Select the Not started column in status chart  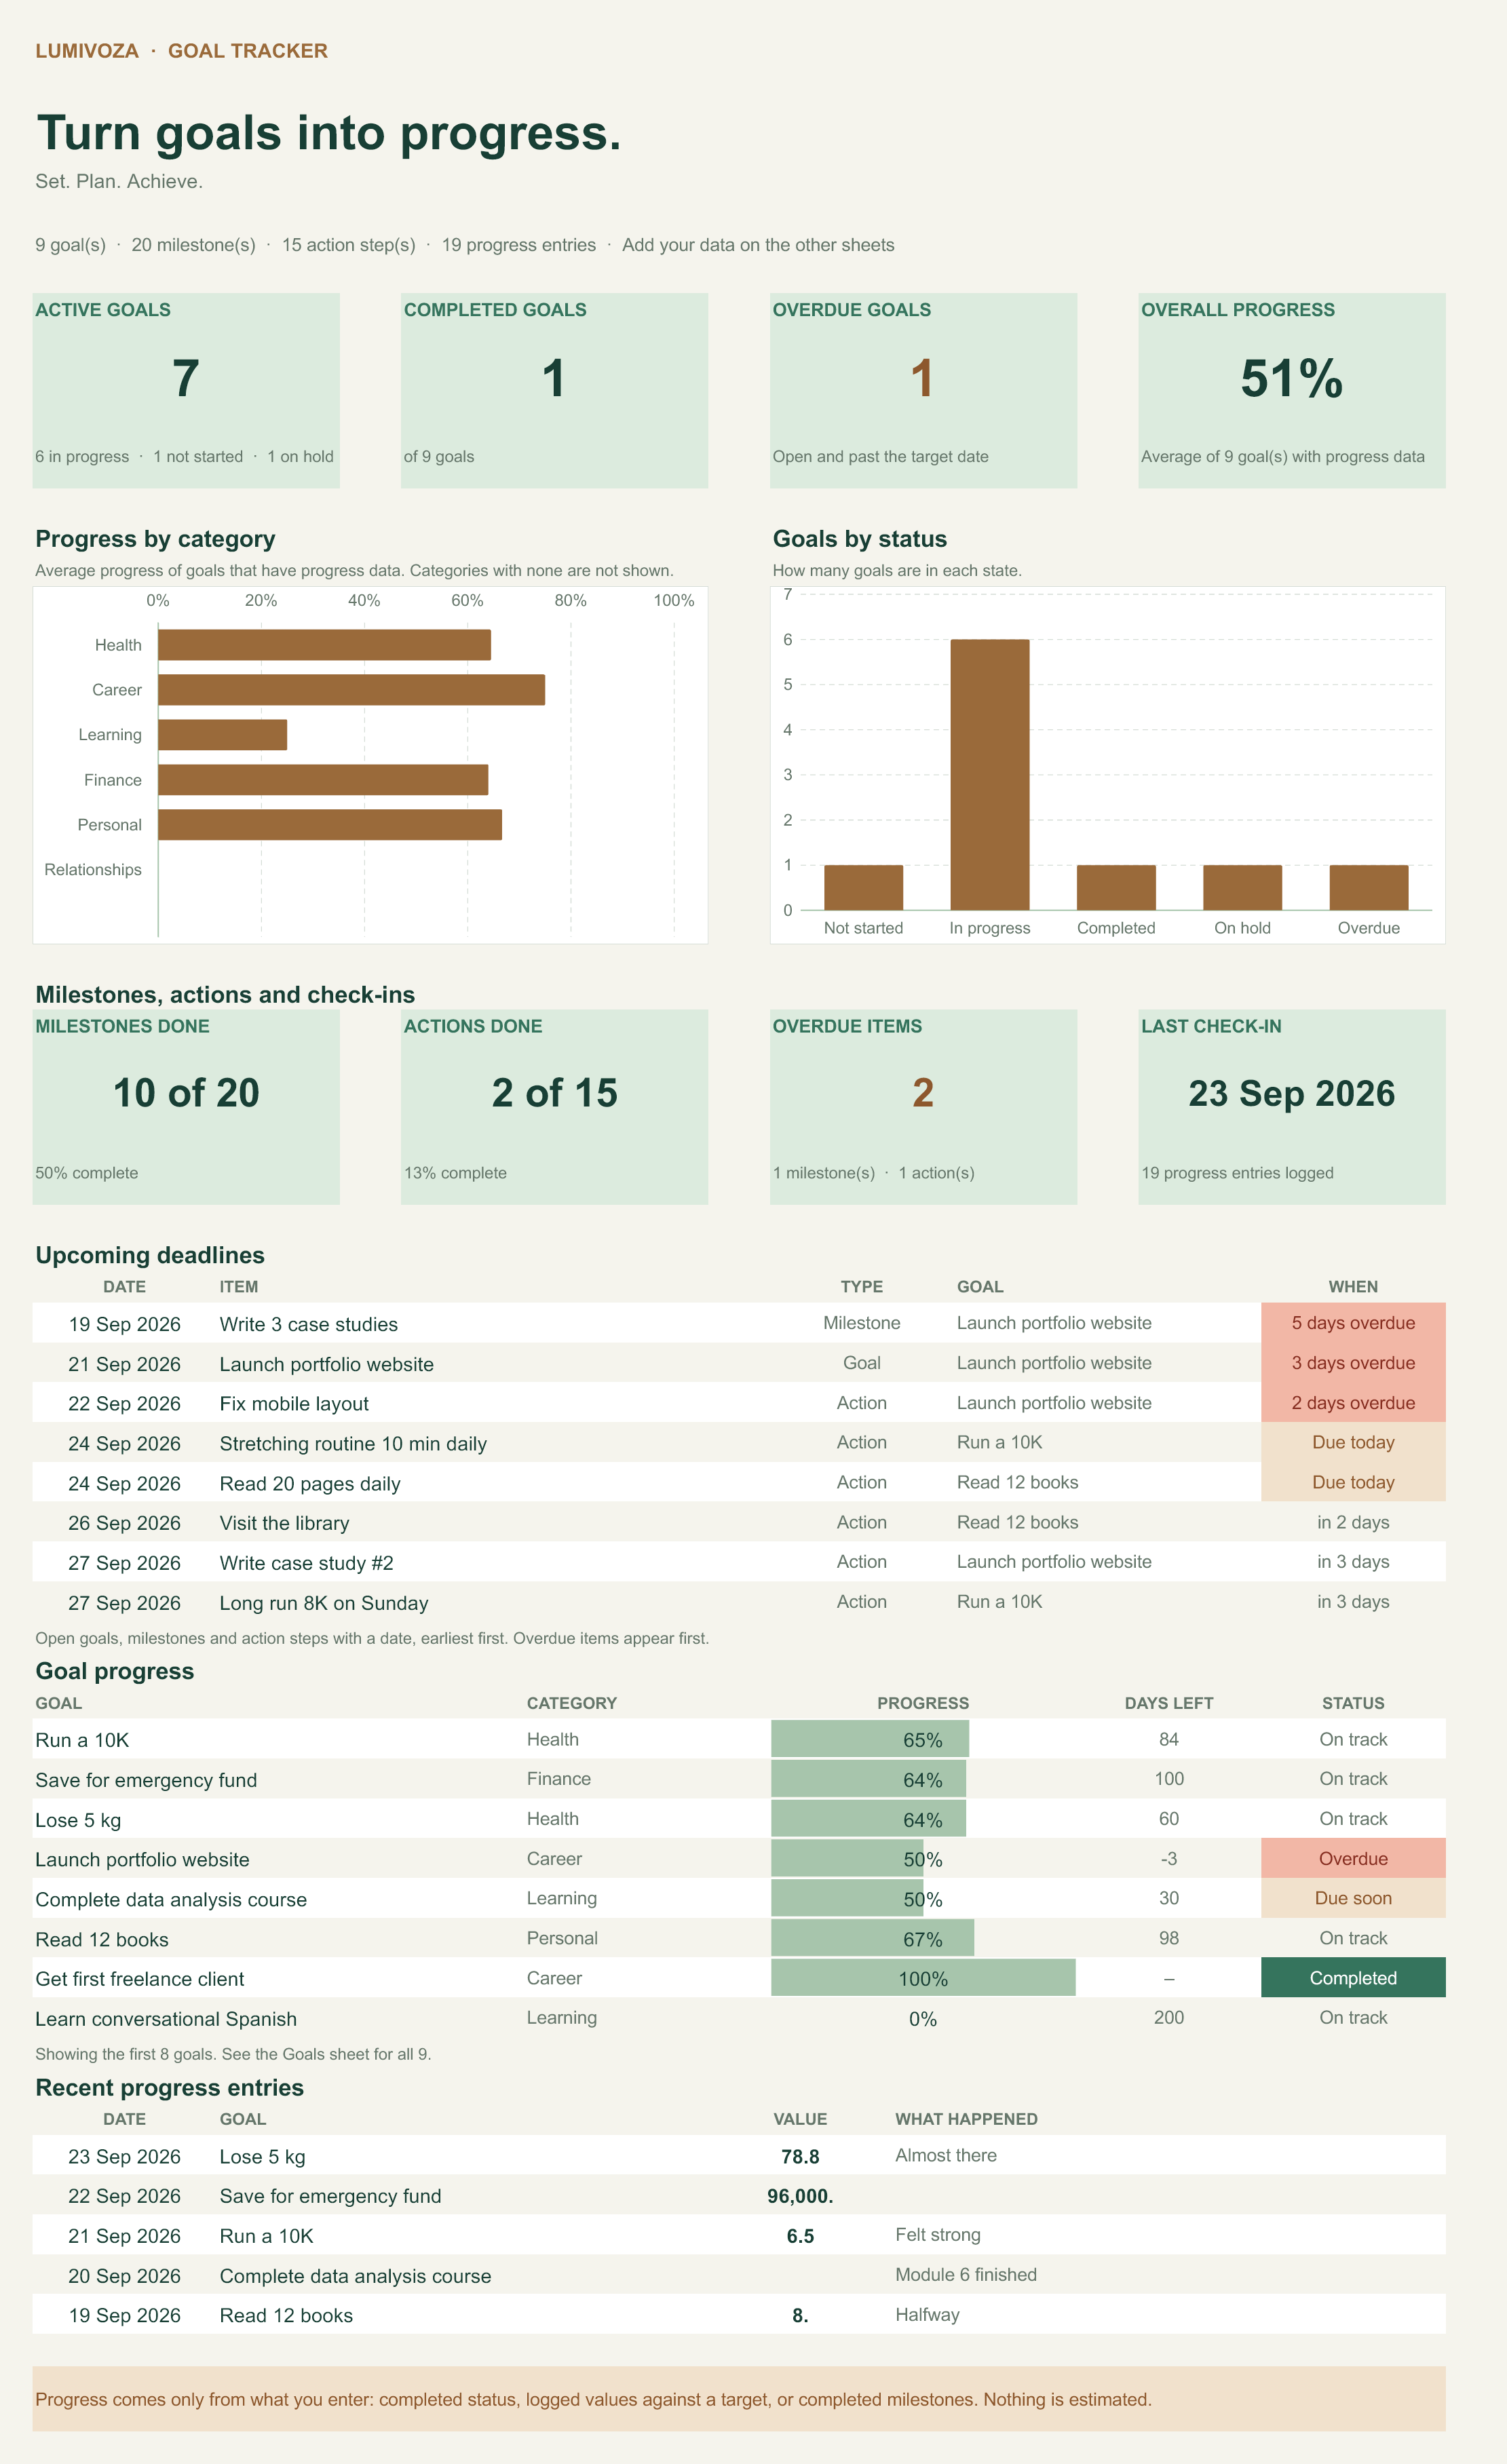pyautogui.click(x=864, y=888)
